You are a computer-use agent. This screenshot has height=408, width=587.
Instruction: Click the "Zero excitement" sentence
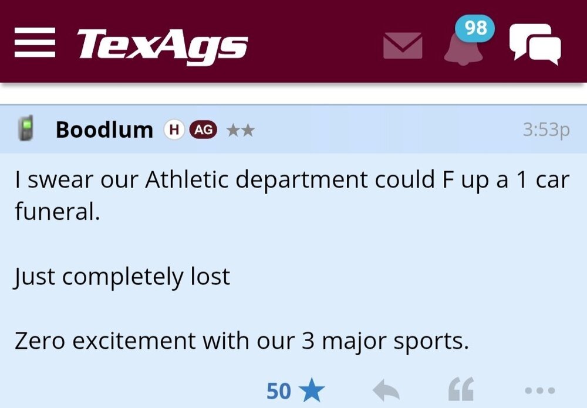point(241,341)
